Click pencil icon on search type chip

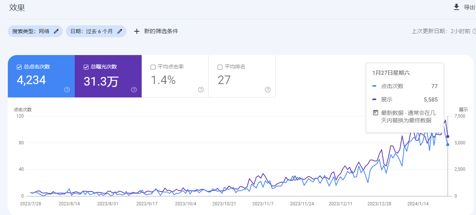(56, 31)
